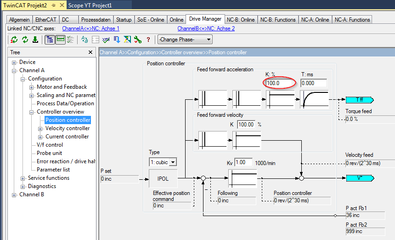This screenshot has height=240, width=395.
Task: Switch to the NC-A: Functions tab
Action: [x=352, y=20]
